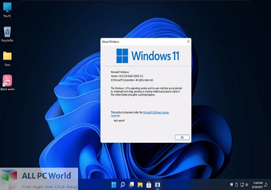The image size is (271, 190).
Task: Click the USB safely remove tray icon
Action: click(237, 185)
